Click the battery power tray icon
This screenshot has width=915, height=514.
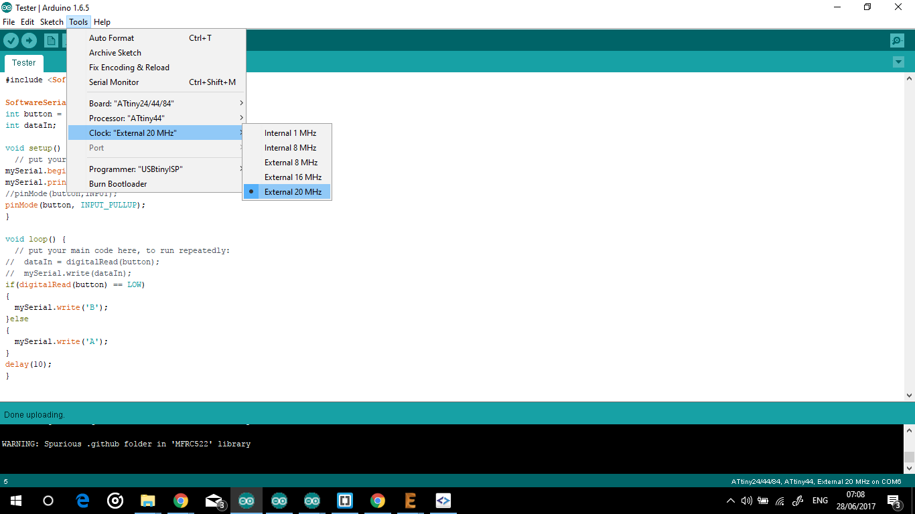[x=764, y=501]
